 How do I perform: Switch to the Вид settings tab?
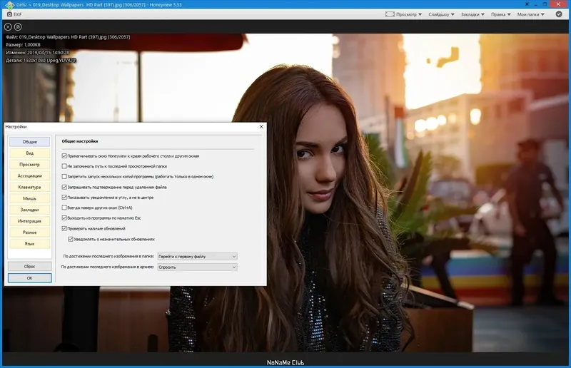29,153
